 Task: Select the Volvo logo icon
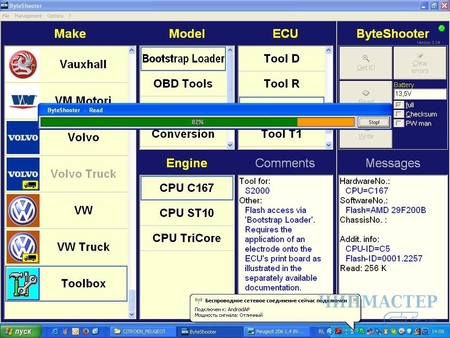click(23, 137)
